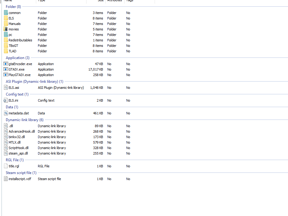Select the ELS.asi file name
The height and width of the screenshot is (216, 288).
pos(14,88)
